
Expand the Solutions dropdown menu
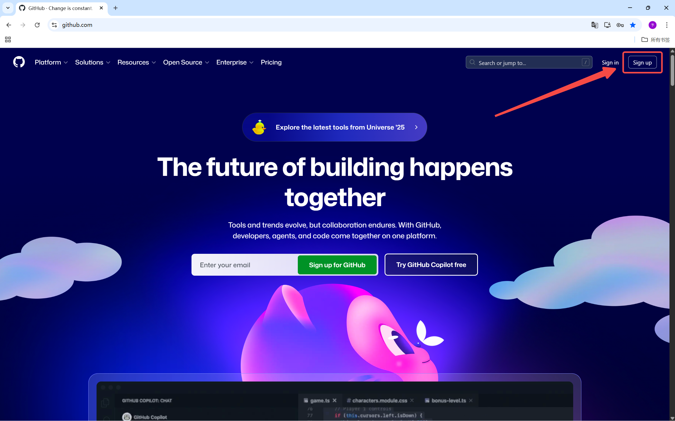93,62
